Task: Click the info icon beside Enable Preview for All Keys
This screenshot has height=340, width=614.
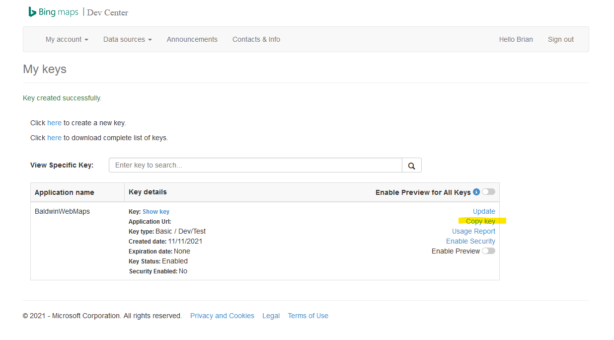Action: (x=476, y=191)
